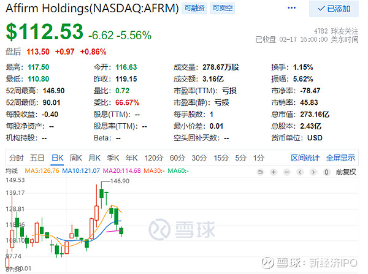The width and height of the screenshot is (368, 274).
Task: Click the 货币单位 USD value
Action: click(315, 138)
